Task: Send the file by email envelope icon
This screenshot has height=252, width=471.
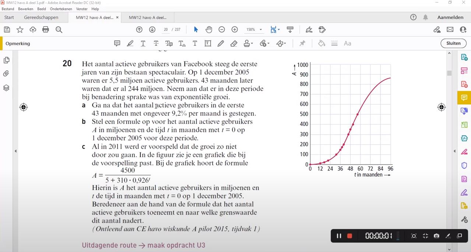Action: 450,30
